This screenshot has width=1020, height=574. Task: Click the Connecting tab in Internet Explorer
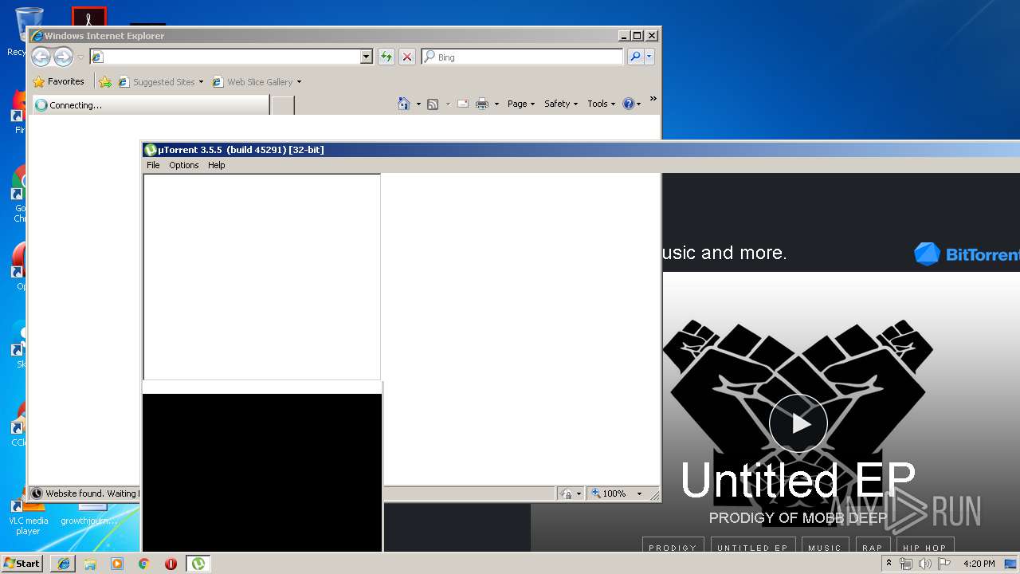pos(150,104)
